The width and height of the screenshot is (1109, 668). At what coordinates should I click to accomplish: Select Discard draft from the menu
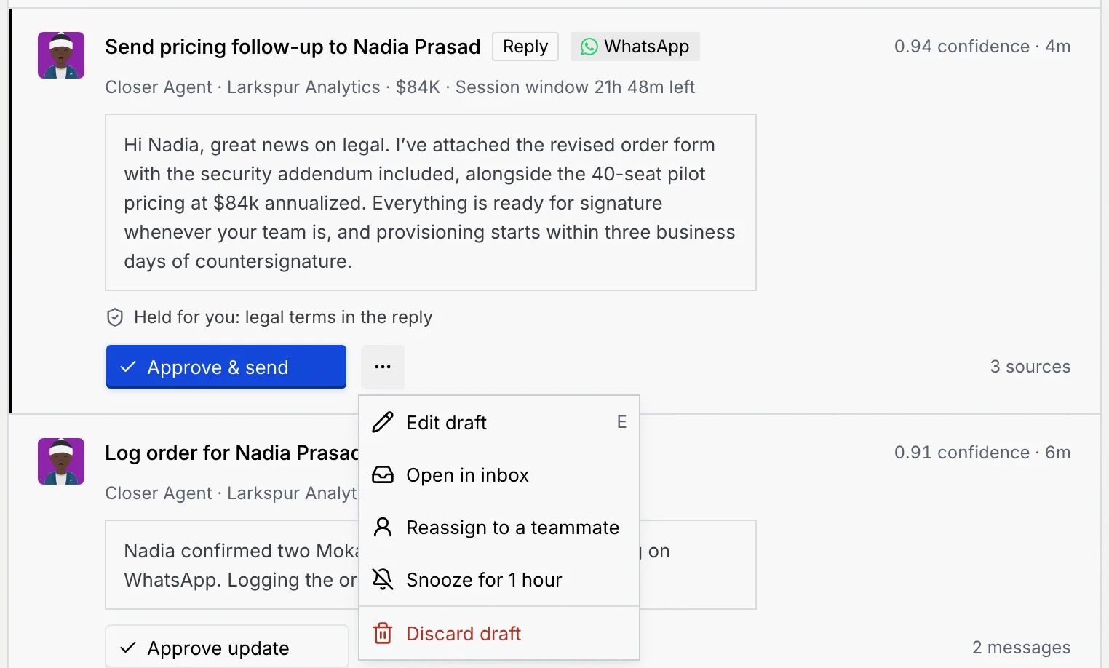coord(499,634)
